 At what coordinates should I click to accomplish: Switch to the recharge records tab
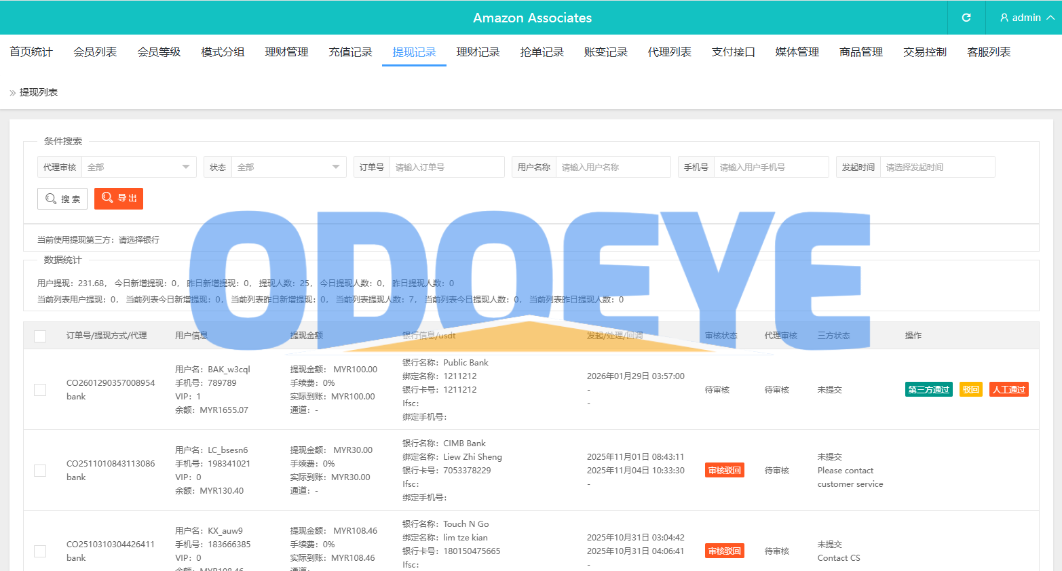(x=350, y=52)
